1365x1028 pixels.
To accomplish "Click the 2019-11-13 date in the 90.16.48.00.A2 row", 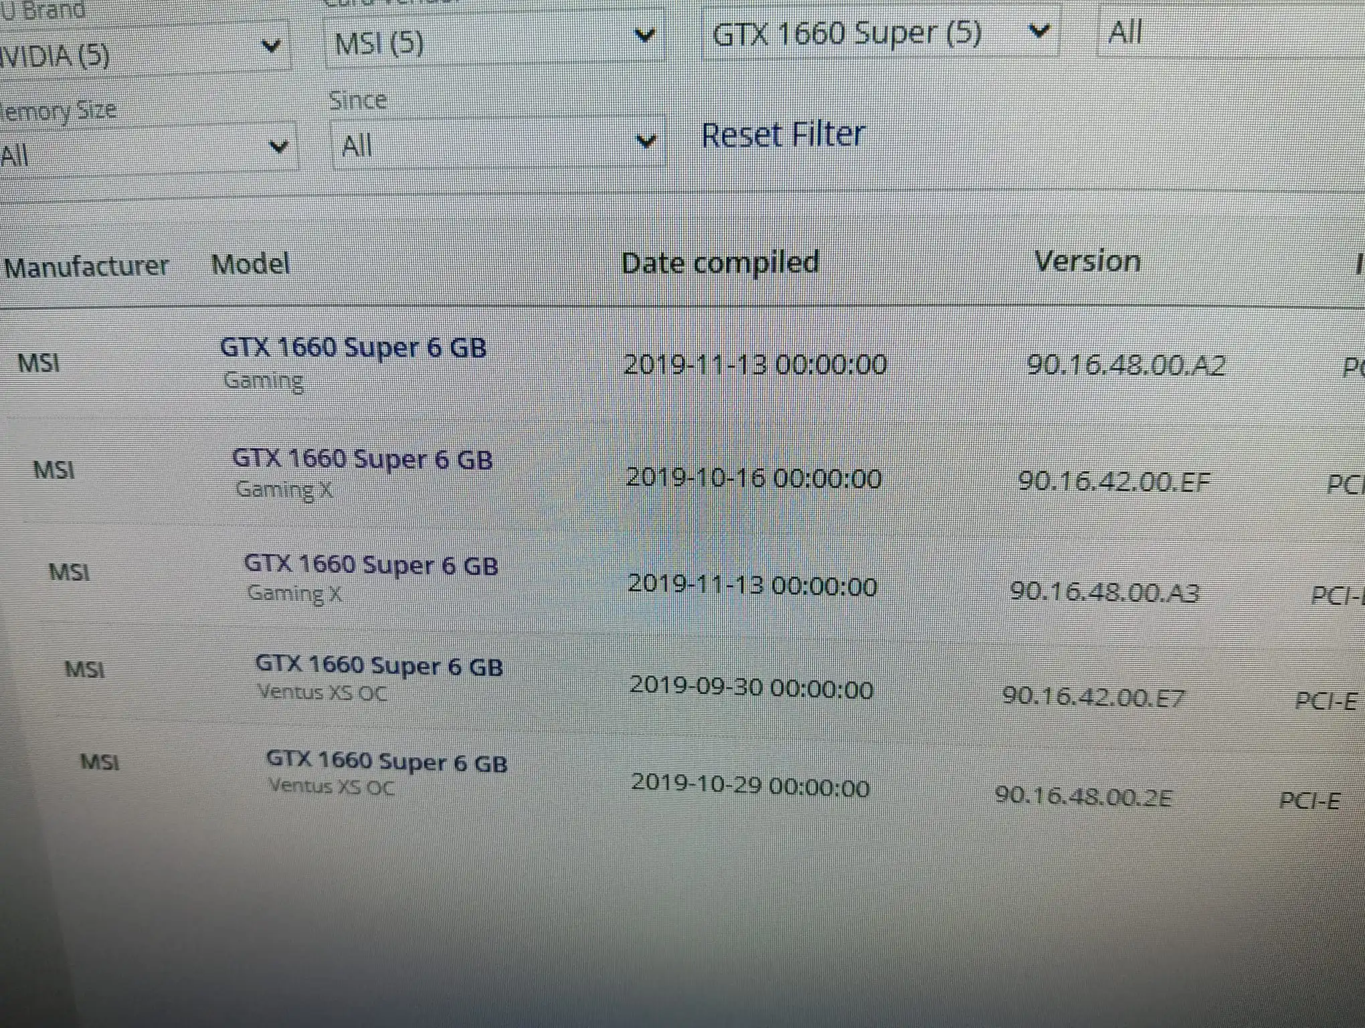I will pos(755,364).
